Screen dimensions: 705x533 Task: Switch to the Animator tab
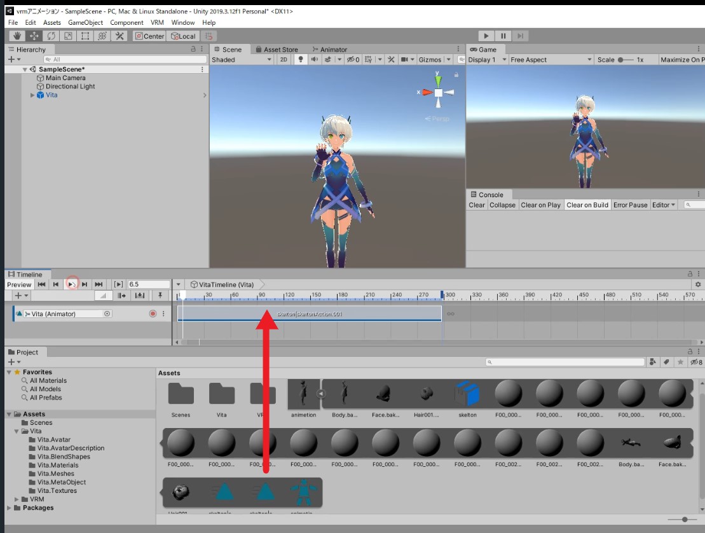click(x=329, y=50)
